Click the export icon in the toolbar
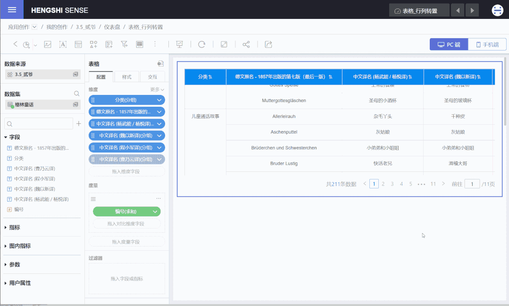 pyautogui.click(x=268, y=44)
